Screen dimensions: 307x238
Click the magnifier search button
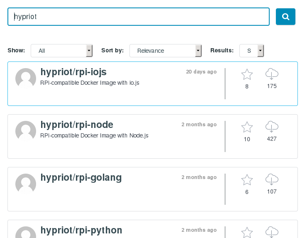pos(285,17)
